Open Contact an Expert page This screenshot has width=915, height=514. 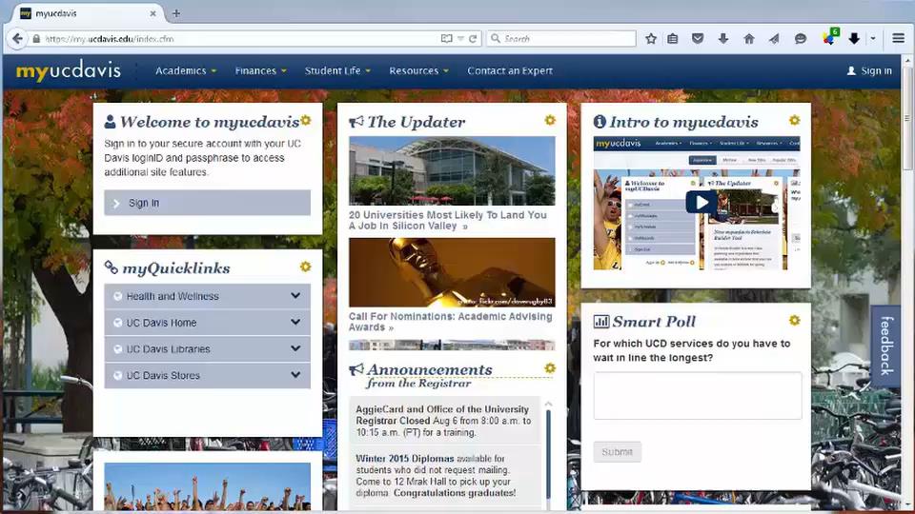(509, 70)
